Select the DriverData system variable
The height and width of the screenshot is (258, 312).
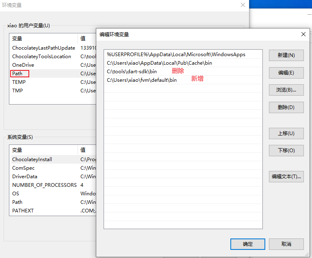[53, 177]
